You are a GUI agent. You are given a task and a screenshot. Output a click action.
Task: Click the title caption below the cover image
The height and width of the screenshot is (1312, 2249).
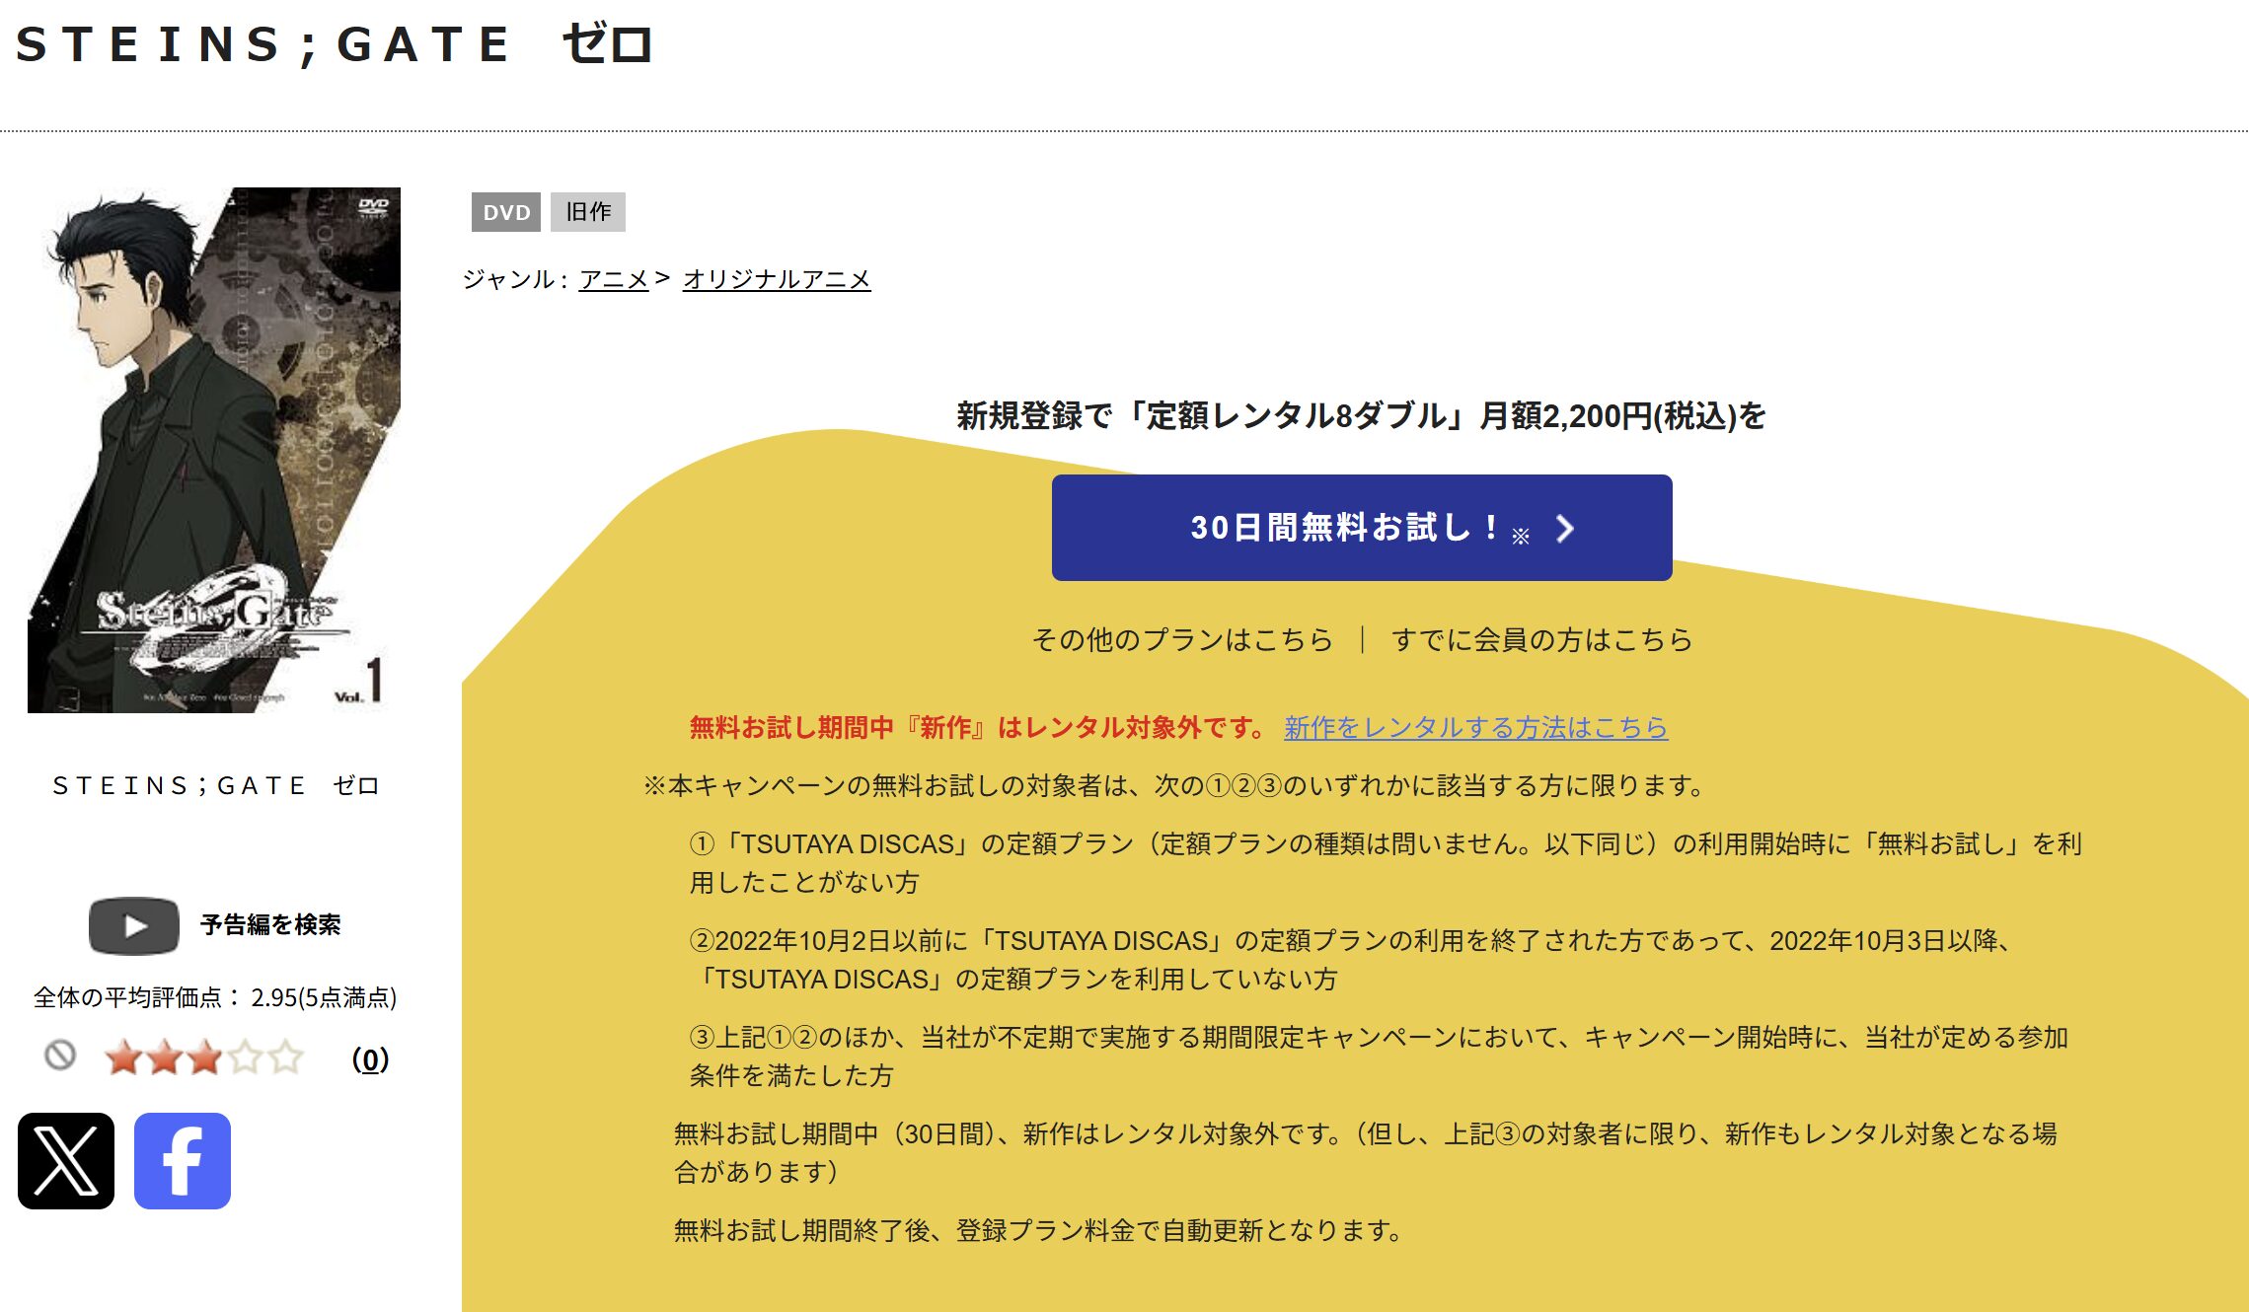point(216,785)
